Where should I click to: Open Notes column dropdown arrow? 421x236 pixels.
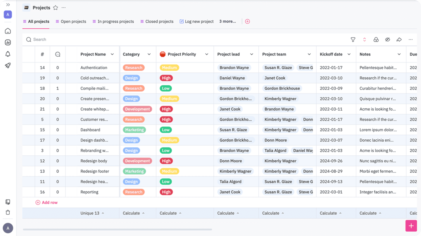399,54
